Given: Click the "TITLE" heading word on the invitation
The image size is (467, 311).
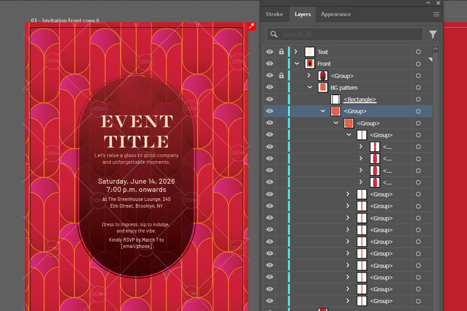Looking at the screenshot, I should pyautogui.click(x=137, y=142).
